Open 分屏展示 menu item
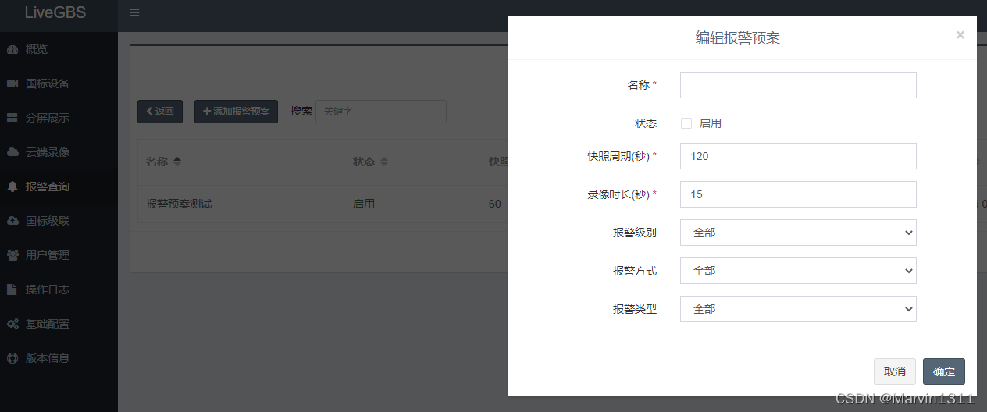987x412 pixels. pos(59,118)
